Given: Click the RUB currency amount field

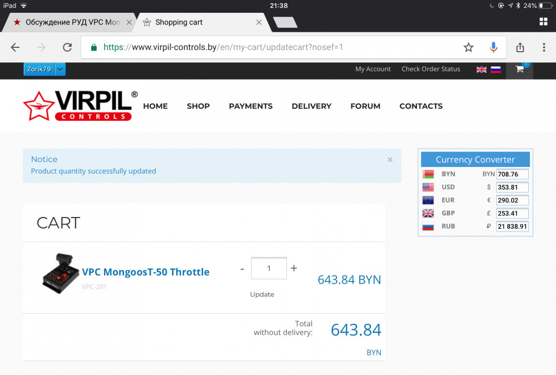Looking at the screenshot, I should (512, 226).
